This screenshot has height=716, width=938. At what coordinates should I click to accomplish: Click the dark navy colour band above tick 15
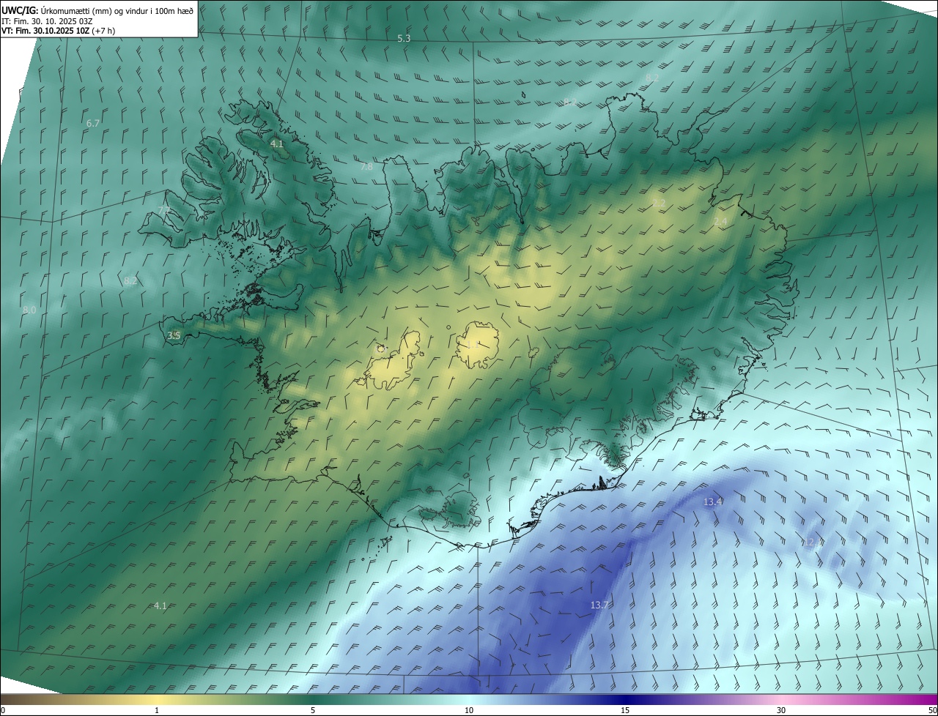625,699
